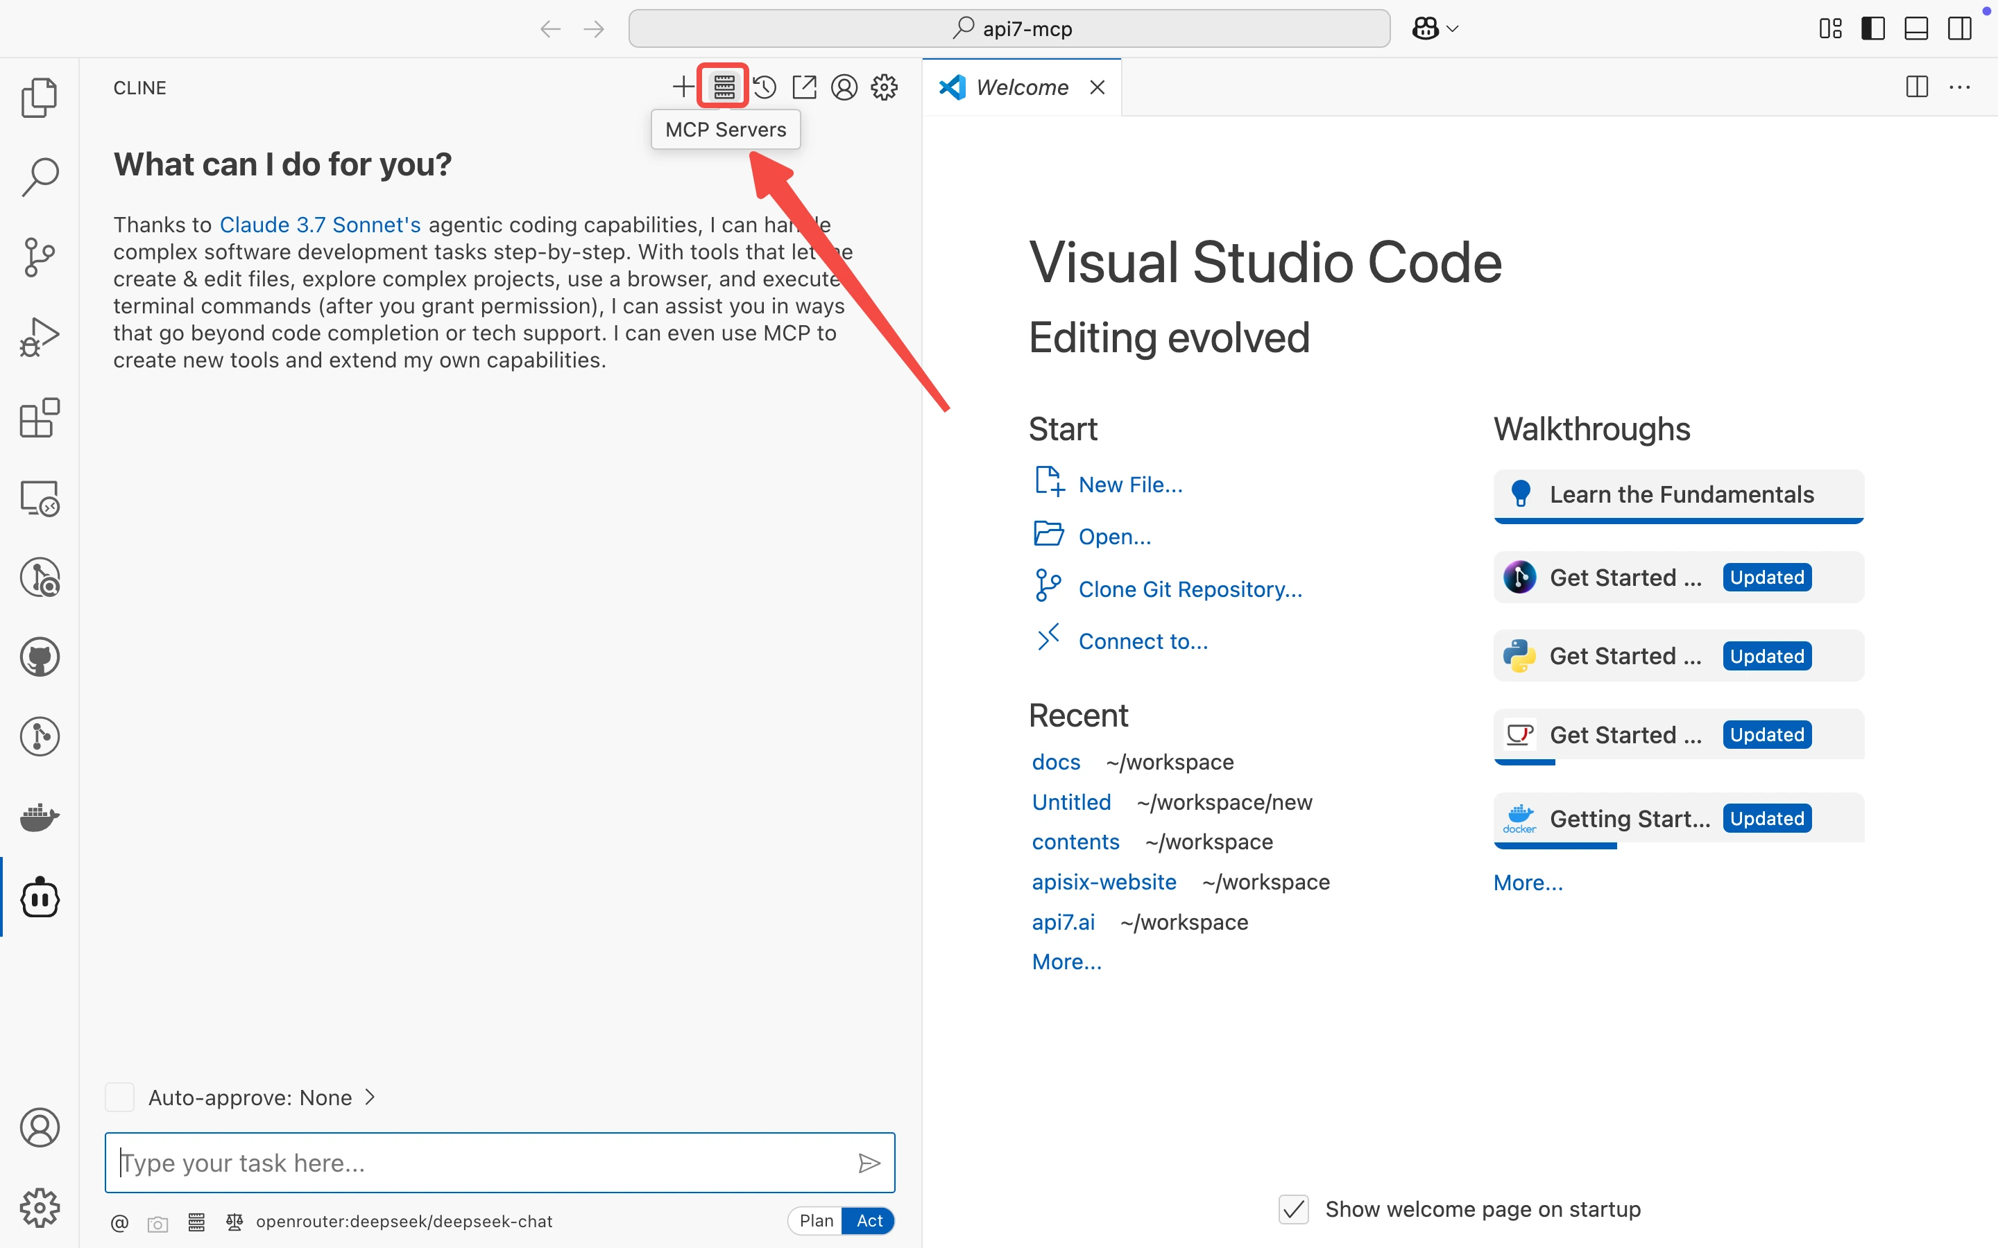Image resolution: width=1998 pixels, height=1248 pixels.
Task: Open the GitLens Get Started walkthrough
Action: coord(1678,578)
